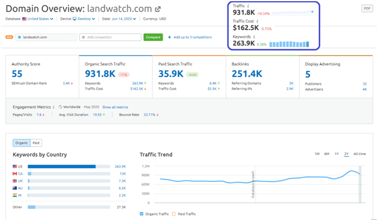Toggle the Organic Traffic checkbox

(x=141, y=214)
